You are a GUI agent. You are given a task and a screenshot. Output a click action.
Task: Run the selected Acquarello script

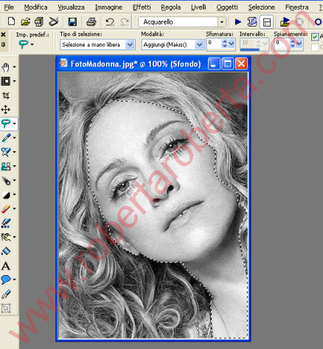tap(237, 22)
